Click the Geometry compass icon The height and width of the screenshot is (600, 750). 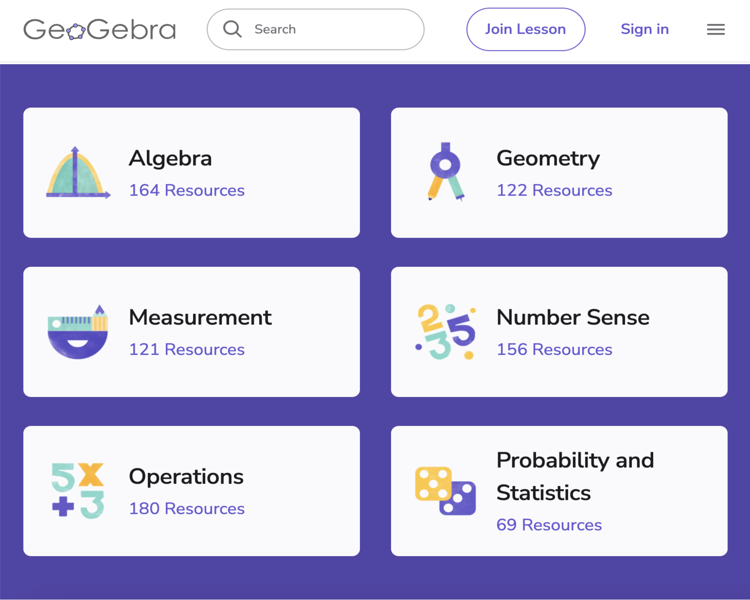(x=446, y=171)
